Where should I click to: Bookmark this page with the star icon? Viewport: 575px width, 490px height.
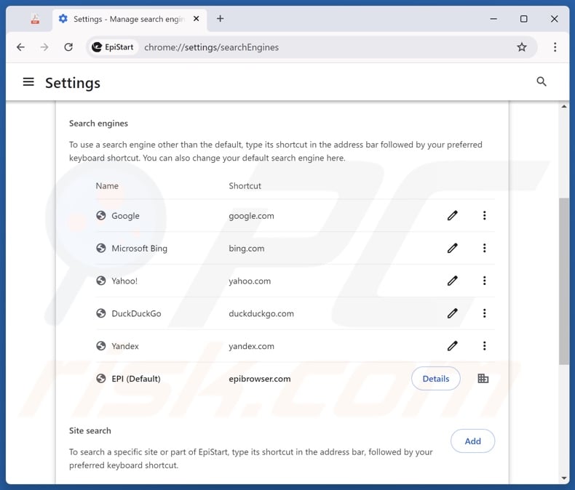coord(522,47)
